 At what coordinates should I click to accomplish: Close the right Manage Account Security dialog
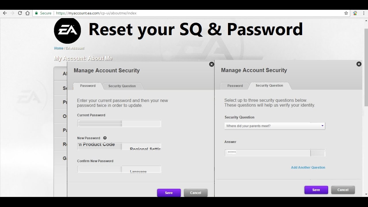[359, 64]
